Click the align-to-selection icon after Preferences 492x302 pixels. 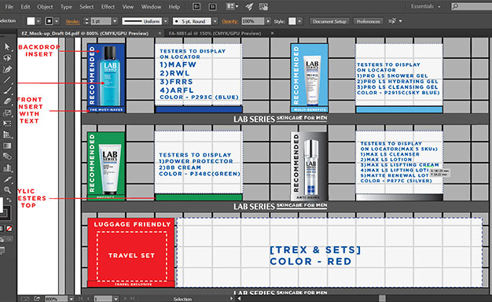pos(392,21)
